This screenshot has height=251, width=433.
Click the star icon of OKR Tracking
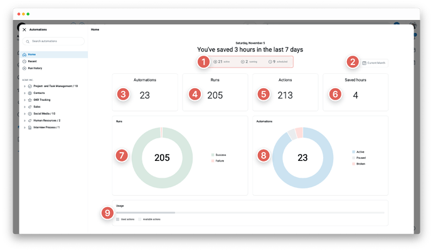coord(30,100)
